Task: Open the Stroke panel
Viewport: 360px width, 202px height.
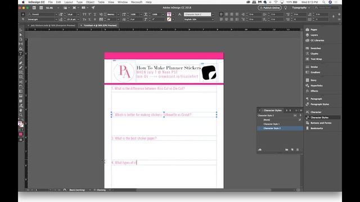Action: [x=314, y=67]
